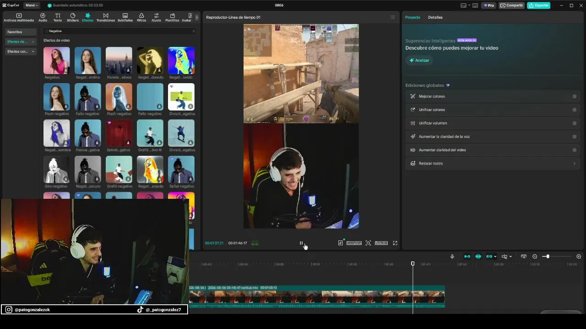
Task: Toggle the compound clip quality icon in player
Action: 340,243
